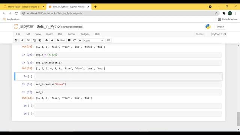Restart the kernel icon
This screenshot has height=135, width=240.
pyautogui.click(x=74, y=40)
